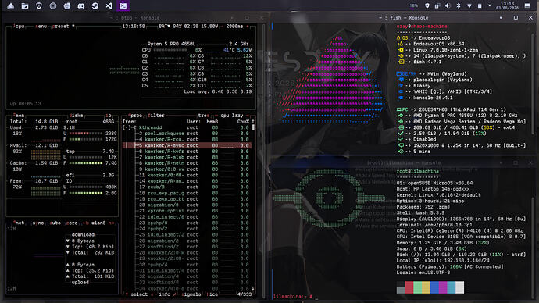Select the pool_workqueue process row
This screenshot has height=303, width=539.
[x=187, y=134]
